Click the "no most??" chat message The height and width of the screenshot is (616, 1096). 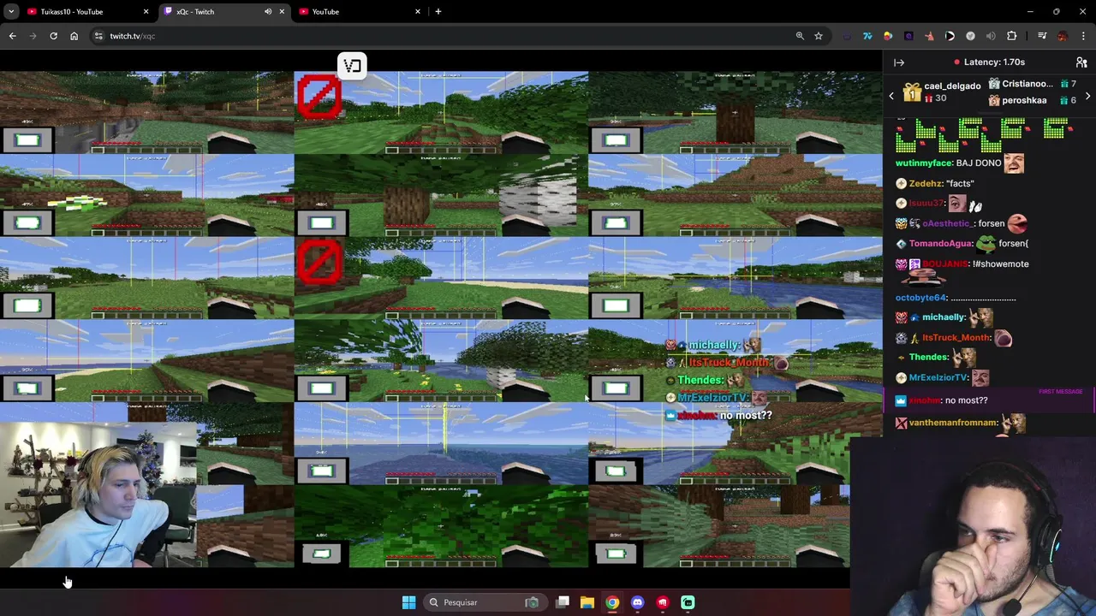[x=966, y=400]
